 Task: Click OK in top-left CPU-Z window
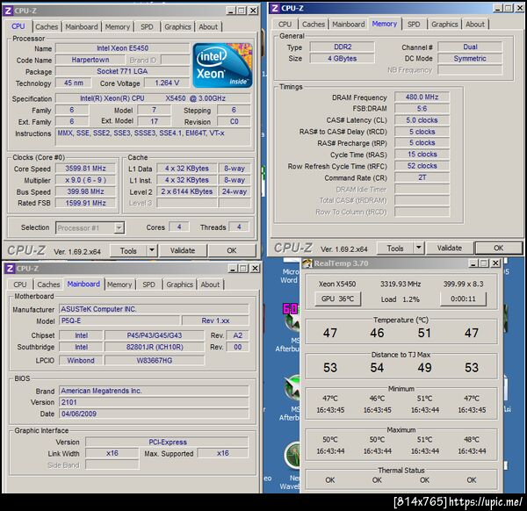[x=232, y=250]
